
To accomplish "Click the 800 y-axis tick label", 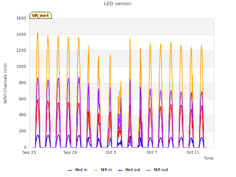I will click(x=22, y=83).
